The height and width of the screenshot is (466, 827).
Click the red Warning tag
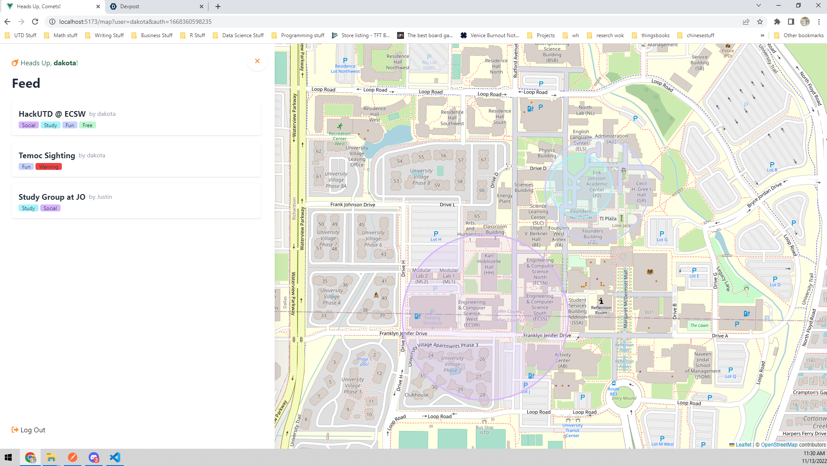(48, 167)
